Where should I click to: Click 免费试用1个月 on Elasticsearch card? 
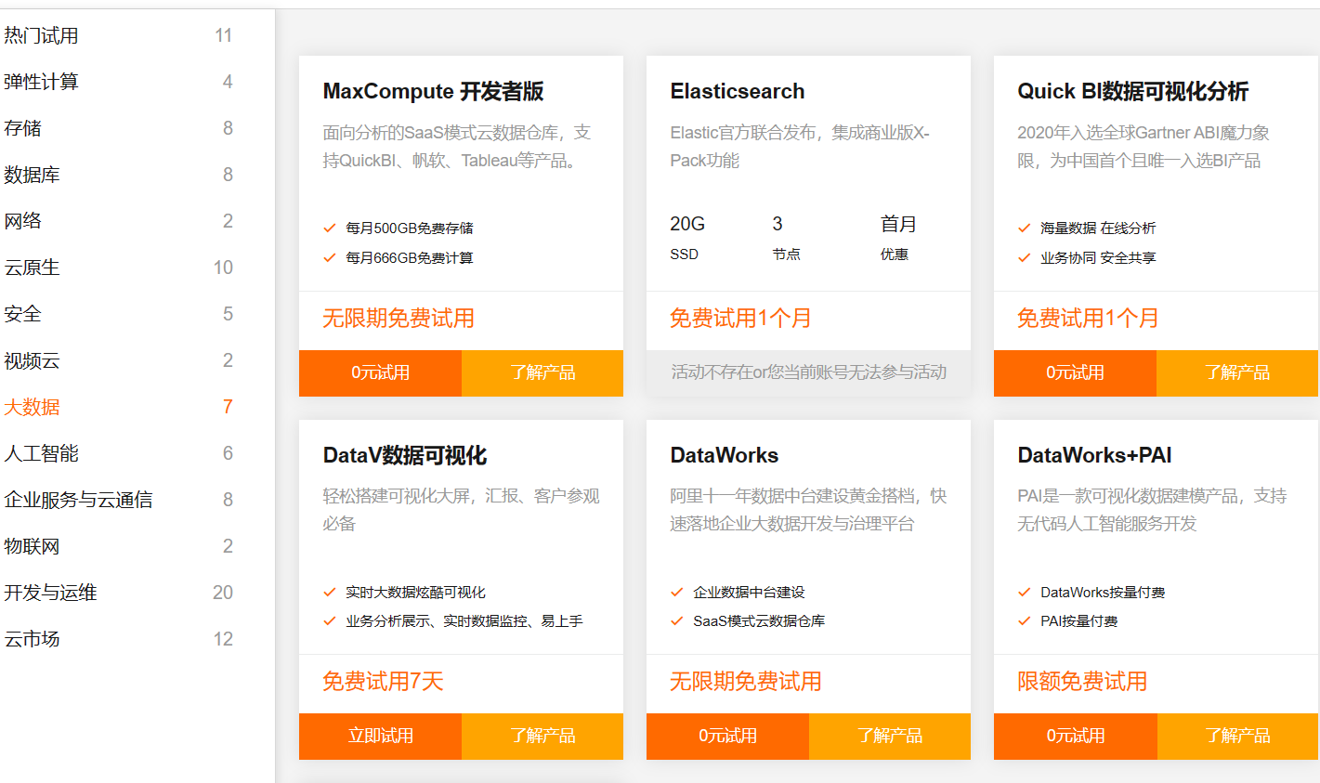740,319
